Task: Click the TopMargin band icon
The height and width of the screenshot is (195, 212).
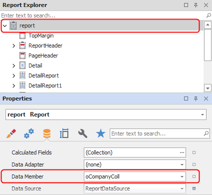Action: pyautogui.click(x=22, y=35)
